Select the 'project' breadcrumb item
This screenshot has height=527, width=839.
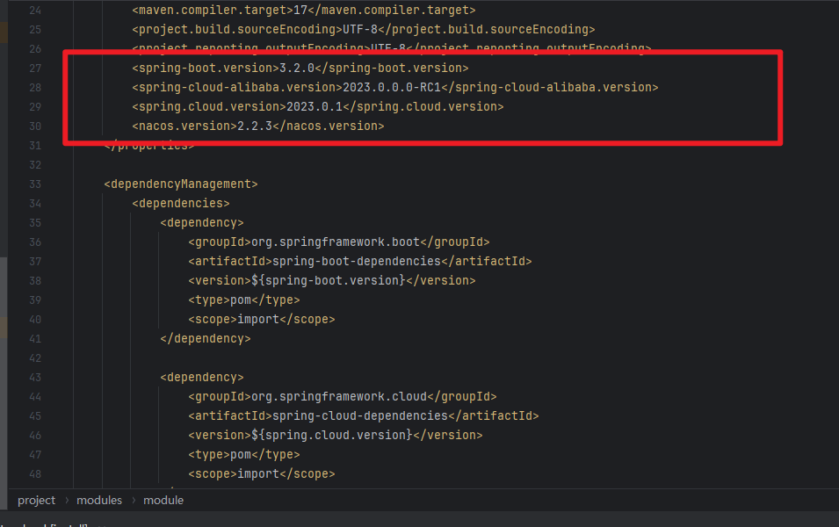36,501
